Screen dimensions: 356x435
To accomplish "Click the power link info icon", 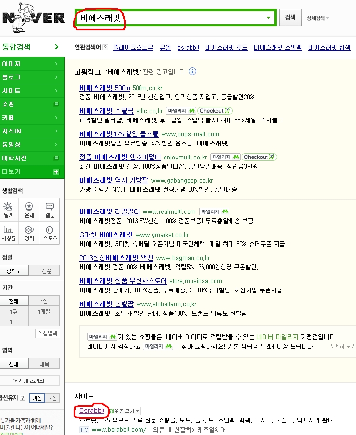I will pyautogui.click(x=192, y=72).
